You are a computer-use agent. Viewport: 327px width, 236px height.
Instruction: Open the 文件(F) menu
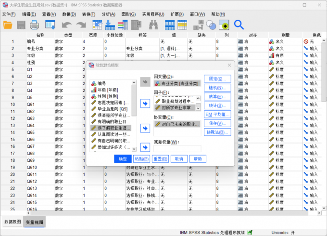click(x=9, y=14)
